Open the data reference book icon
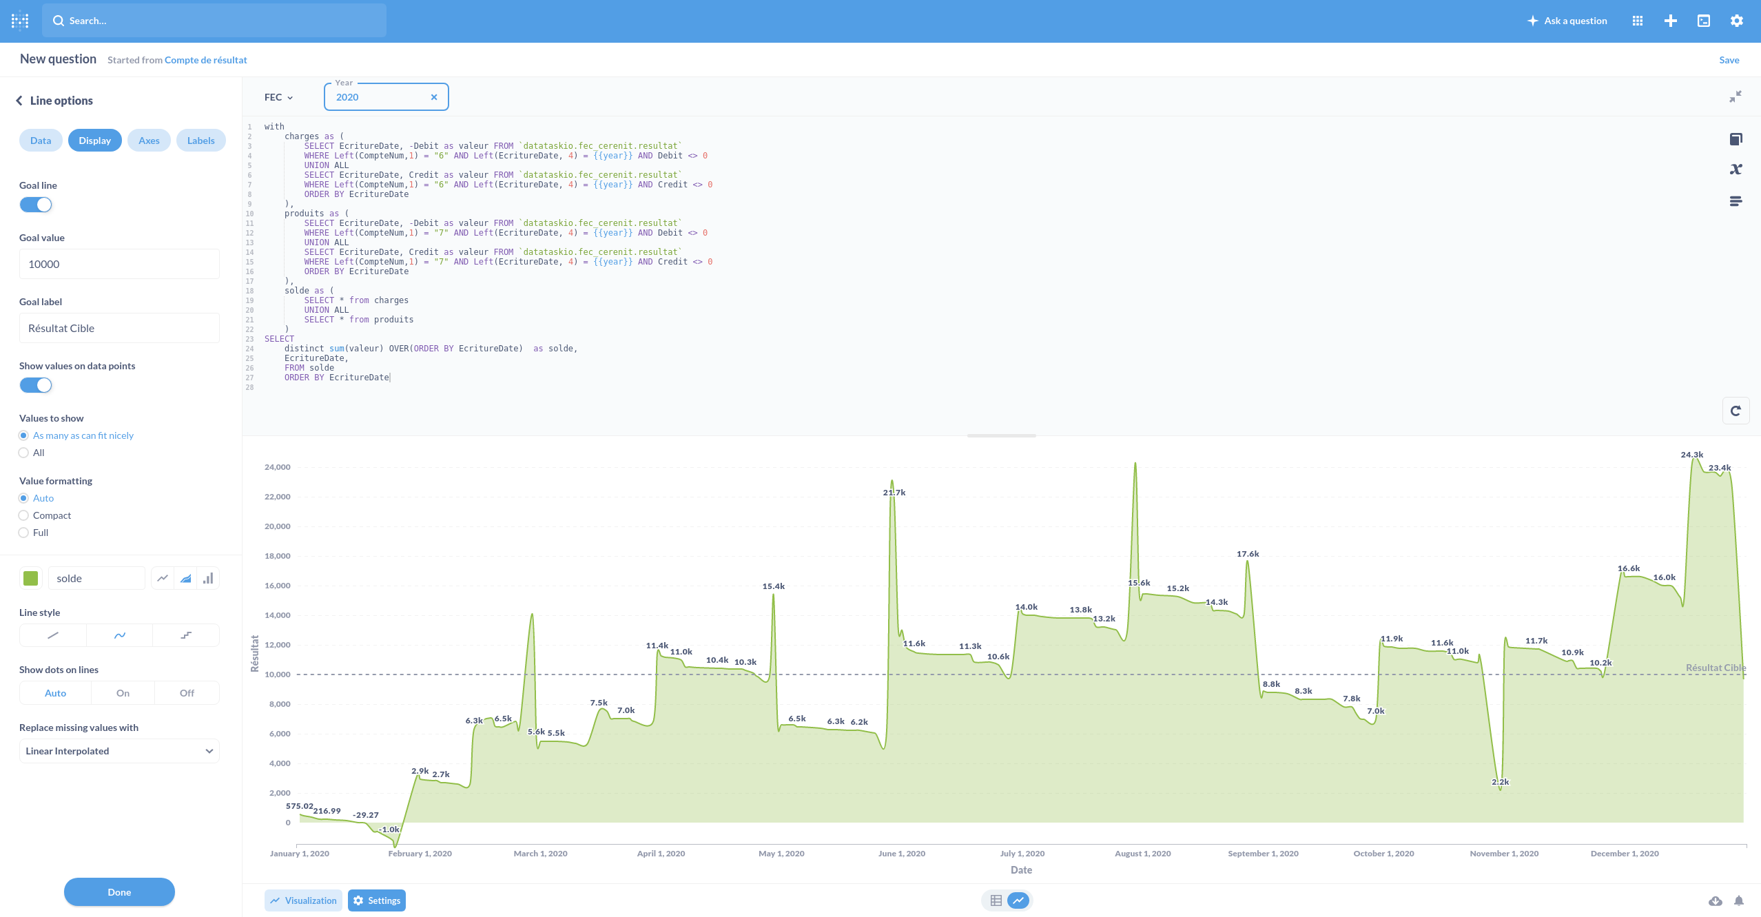Screen dimensions: 1761x917 click(1736, 139)
